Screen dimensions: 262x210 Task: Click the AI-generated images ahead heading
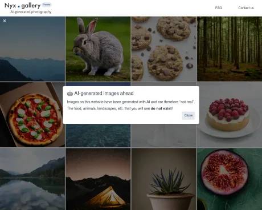point(104,94)
